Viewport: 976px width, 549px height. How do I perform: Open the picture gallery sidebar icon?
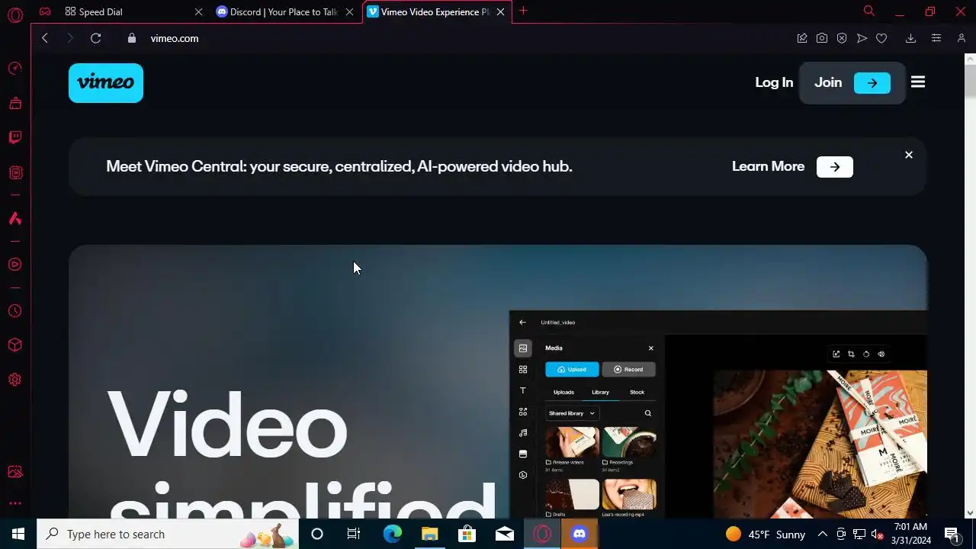(x=14, y=472)
